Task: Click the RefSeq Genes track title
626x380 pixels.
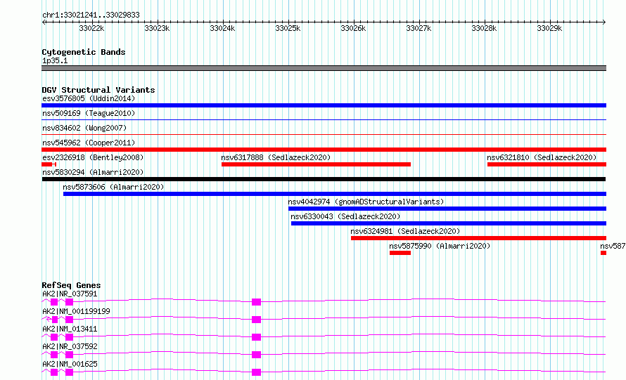Action: tap(71, 285)
